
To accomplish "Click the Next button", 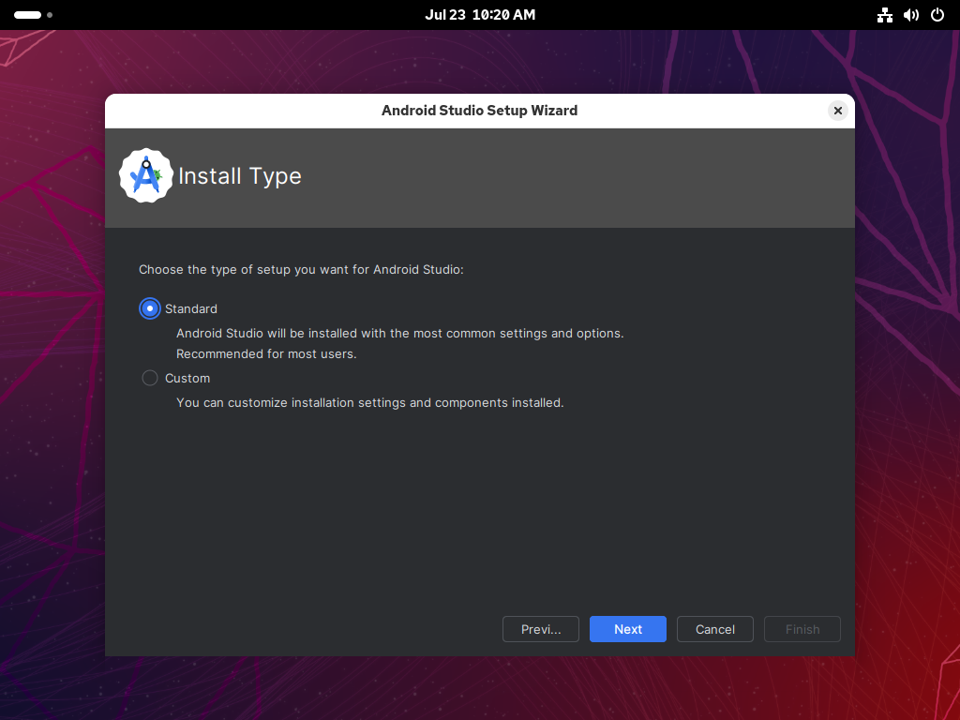I will pyautogui.click(x=627, y=629).
